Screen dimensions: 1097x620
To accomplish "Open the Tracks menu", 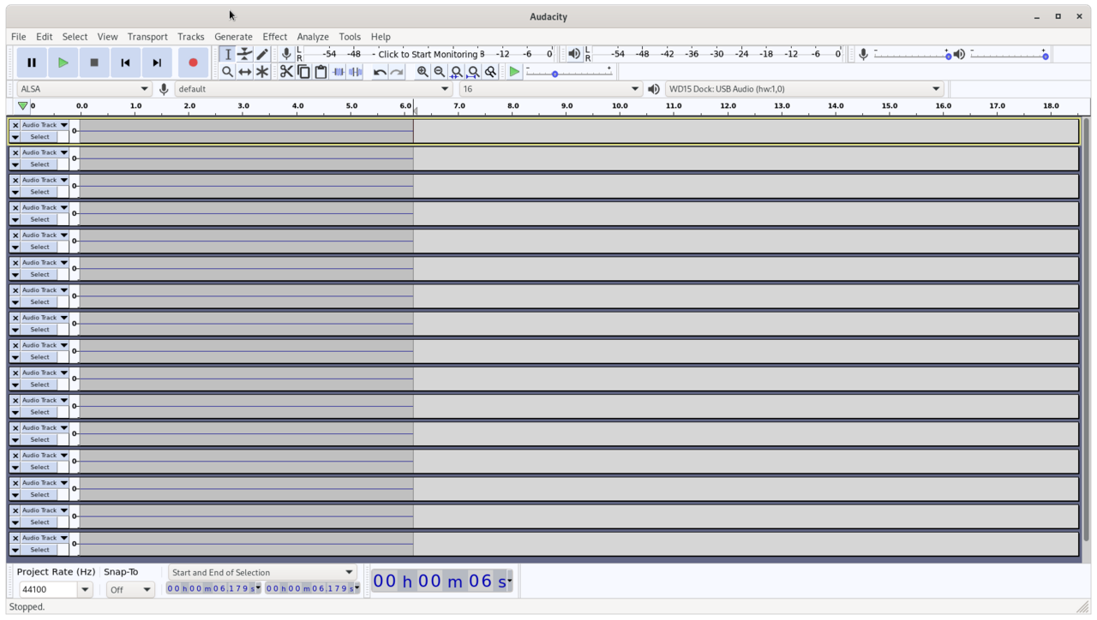I will point(191,37).
